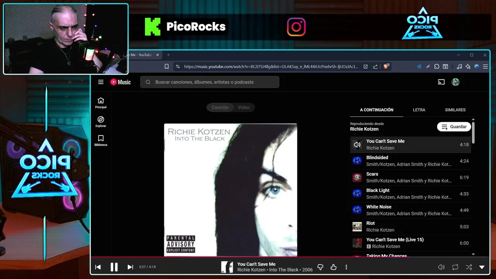Click the Kick logo next to PicoRocks
Viewport: 496px width, 279px height.
[x=153, y=27]
